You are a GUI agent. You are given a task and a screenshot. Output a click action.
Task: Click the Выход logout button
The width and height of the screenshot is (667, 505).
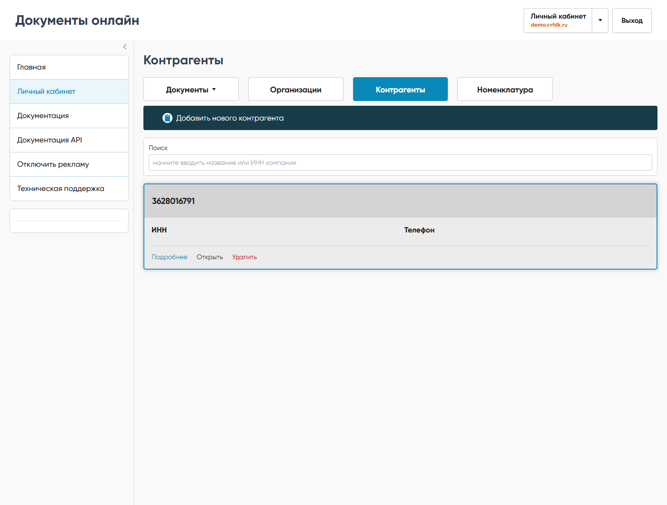click(x=632, y=20)
